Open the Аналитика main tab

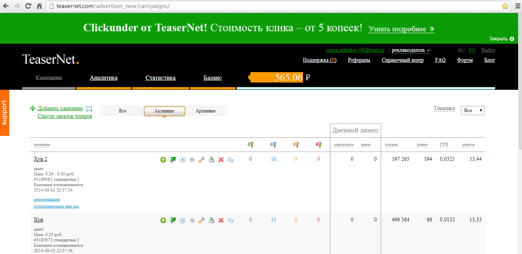point(104,78)
